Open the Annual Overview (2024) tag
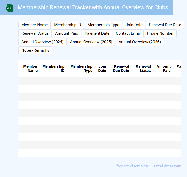Viewport: 187px width, 177px height. (x=42, y=42)
